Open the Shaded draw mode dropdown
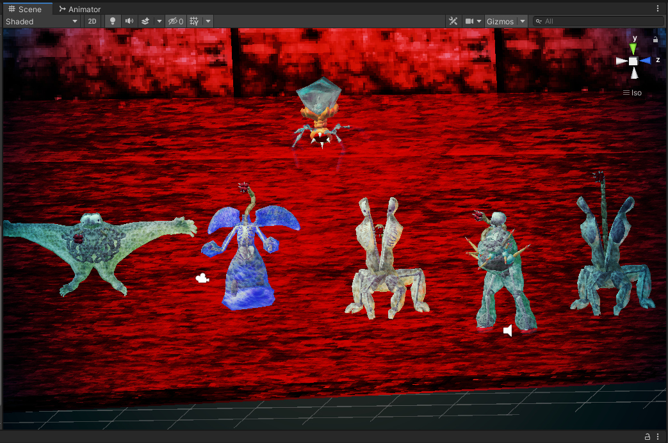Screen dimensions: 668x443 pyautogui.click(x=42, y=21)
